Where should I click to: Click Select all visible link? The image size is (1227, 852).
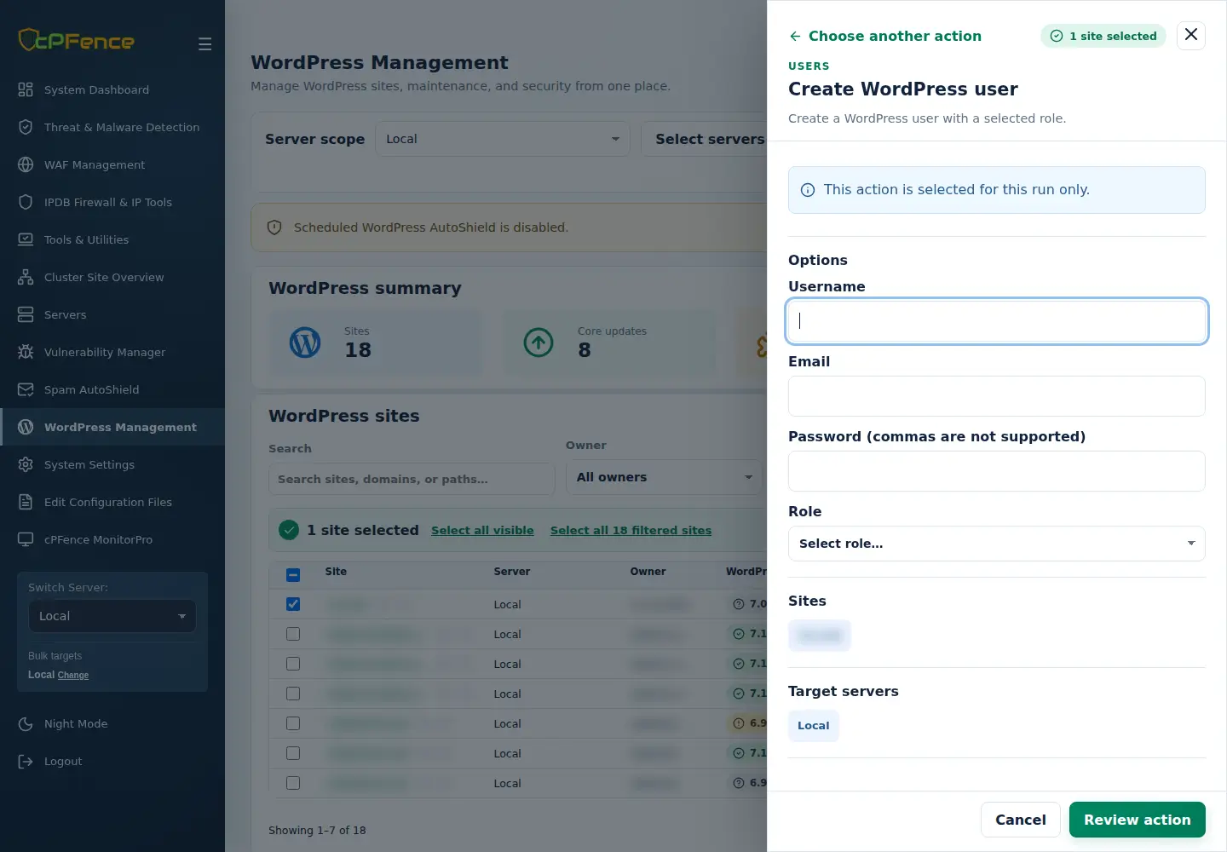(482, 530)
